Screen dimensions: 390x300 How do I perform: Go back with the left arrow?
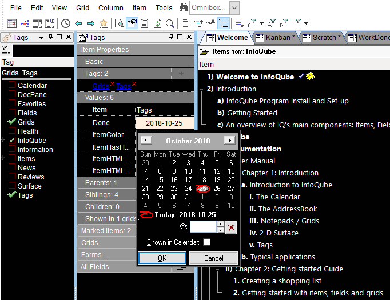78,23
